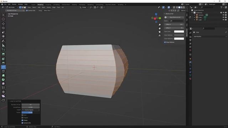
Task: Select the Poly Build tool
Action: (3, 75)
